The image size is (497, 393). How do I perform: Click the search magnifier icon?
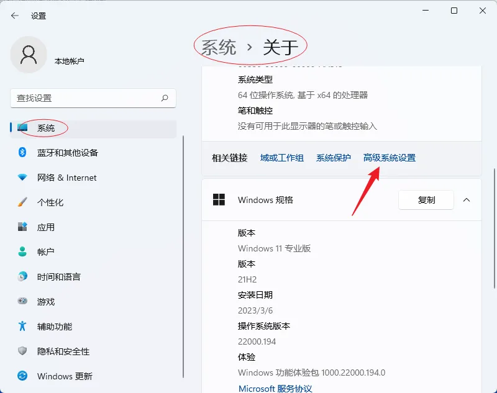click(165, 98)
